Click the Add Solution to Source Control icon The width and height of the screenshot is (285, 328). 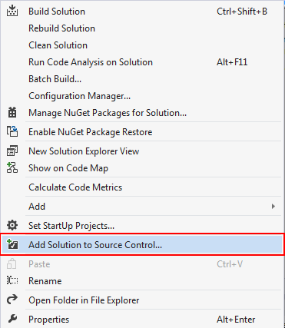12,244
